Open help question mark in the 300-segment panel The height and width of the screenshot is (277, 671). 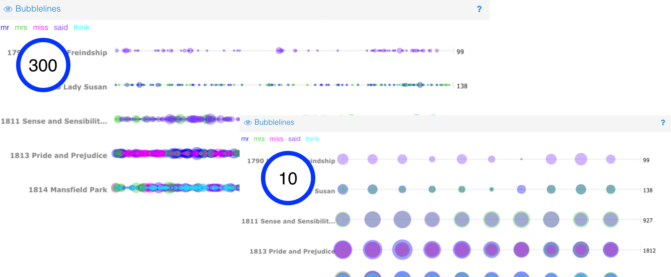[479, 9]
